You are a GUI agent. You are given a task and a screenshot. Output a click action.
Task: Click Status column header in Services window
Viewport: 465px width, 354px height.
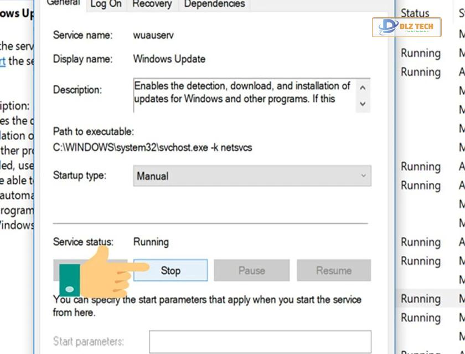(x=415, y=13)
